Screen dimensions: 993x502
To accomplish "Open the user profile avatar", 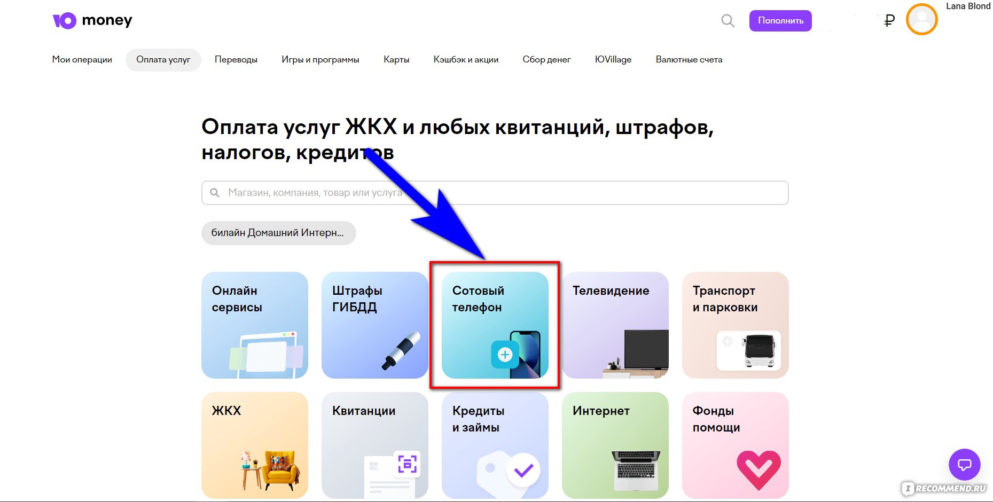I will (x=922, y=20).
